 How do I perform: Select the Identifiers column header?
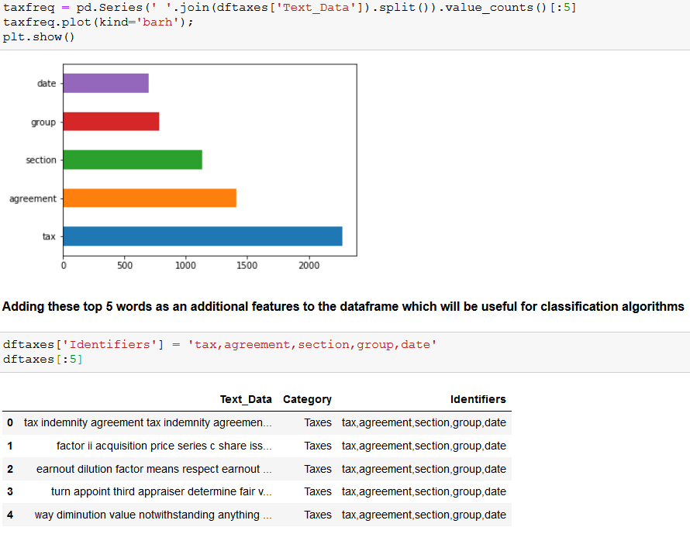click(478, 399)
